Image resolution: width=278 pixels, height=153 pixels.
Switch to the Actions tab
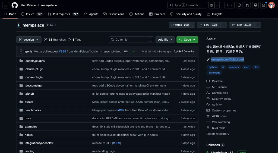137,14
